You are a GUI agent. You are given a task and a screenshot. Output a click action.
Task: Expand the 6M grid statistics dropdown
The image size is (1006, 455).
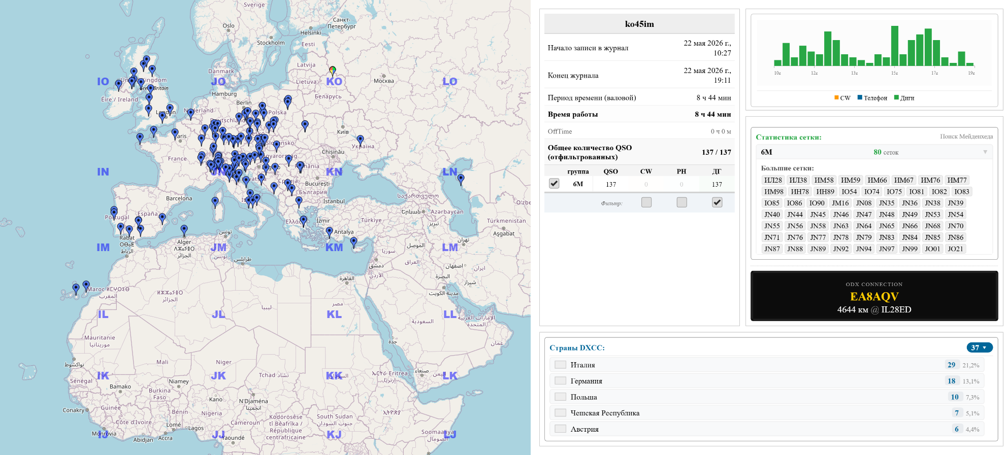tap(985, 152)
